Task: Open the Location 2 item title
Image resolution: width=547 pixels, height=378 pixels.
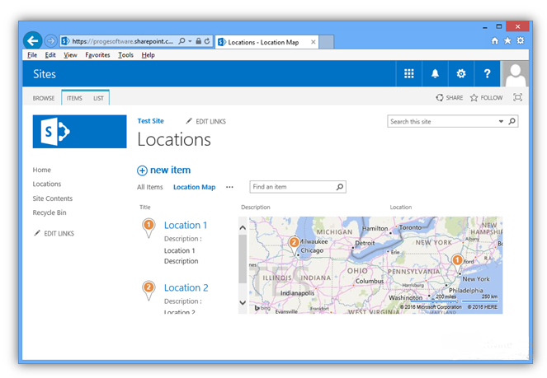Action: (x=186, y=288)
